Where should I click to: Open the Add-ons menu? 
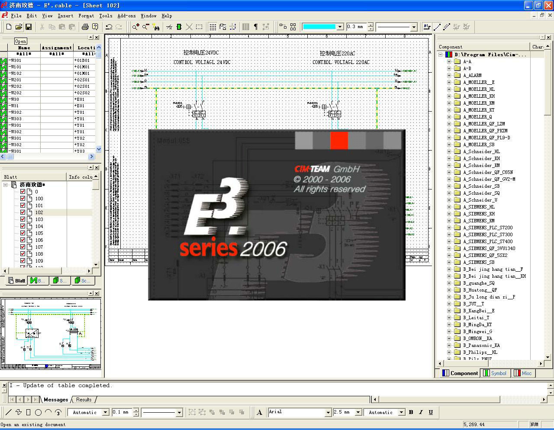126,16
